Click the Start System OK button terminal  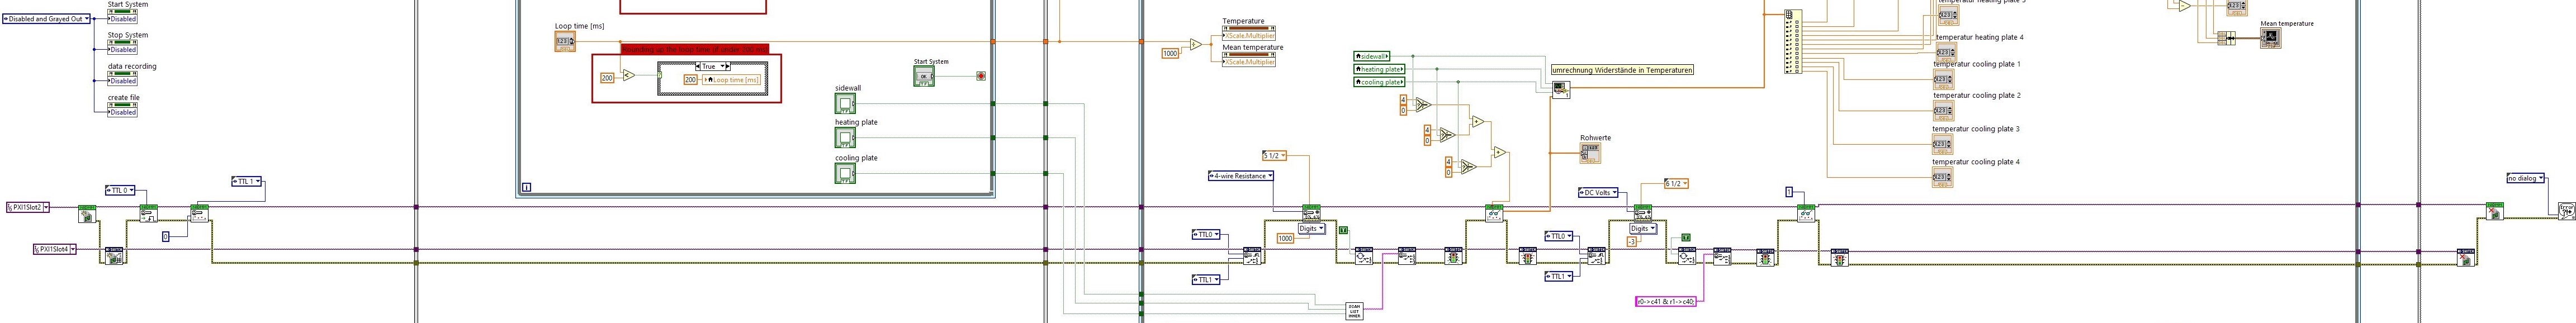click(x=924, y=76)
